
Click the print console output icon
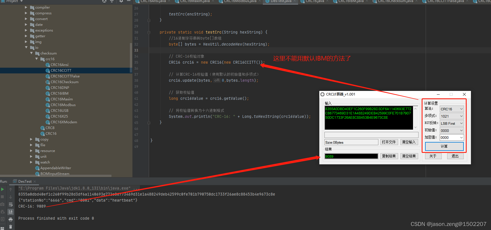11,219
